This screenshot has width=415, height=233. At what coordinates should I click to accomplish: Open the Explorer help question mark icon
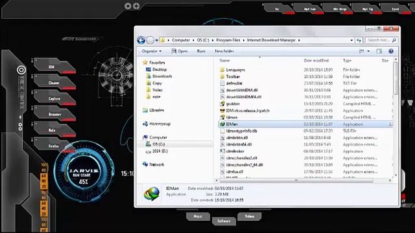click(x=391, y=51)
